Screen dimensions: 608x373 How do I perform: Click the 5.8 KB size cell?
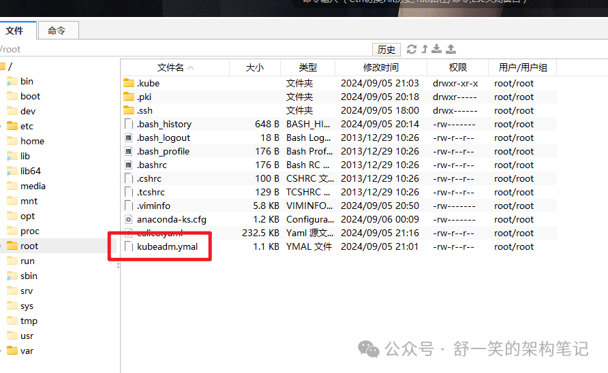266,206
